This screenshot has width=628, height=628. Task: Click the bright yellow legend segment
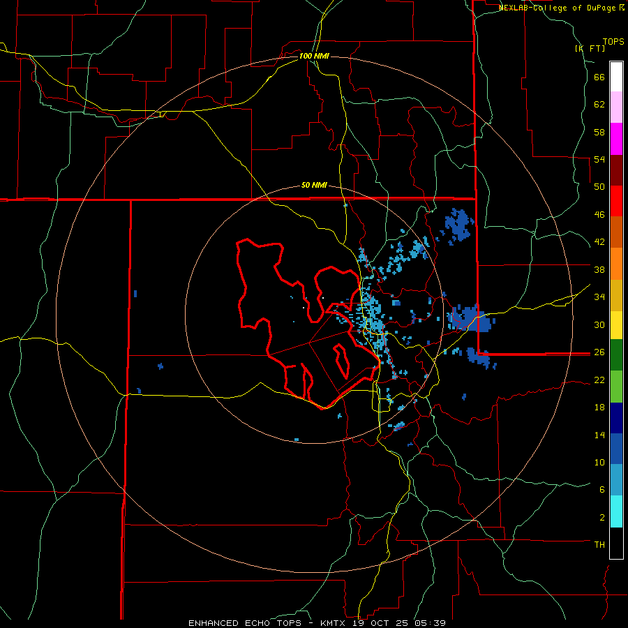pos(616,325)
